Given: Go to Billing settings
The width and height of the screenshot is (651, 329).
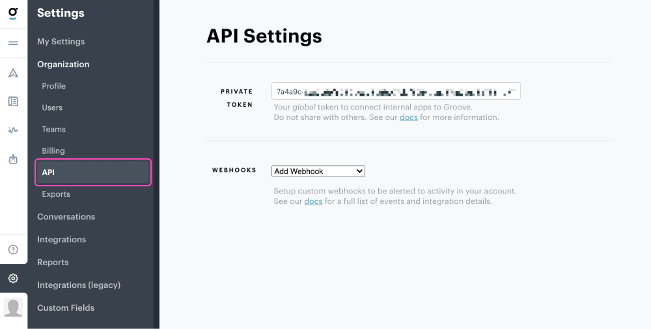Looking at the screenshot, I should pos(53,151).
